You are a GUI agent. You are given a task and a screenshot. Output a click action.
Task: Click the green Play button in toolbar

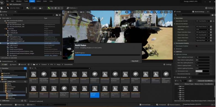click(49, 8)
